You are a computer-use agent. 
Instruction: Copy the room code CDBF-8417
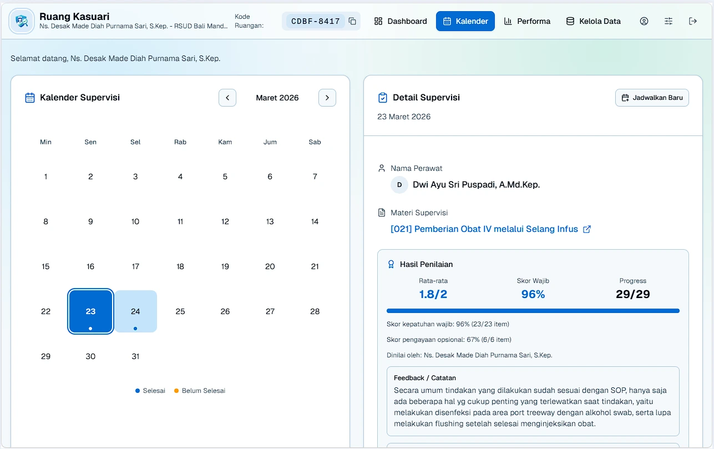[352, 21]
